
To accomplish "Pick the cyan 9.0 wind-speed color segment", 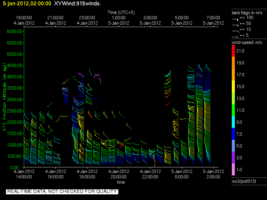I will (233, 122).
